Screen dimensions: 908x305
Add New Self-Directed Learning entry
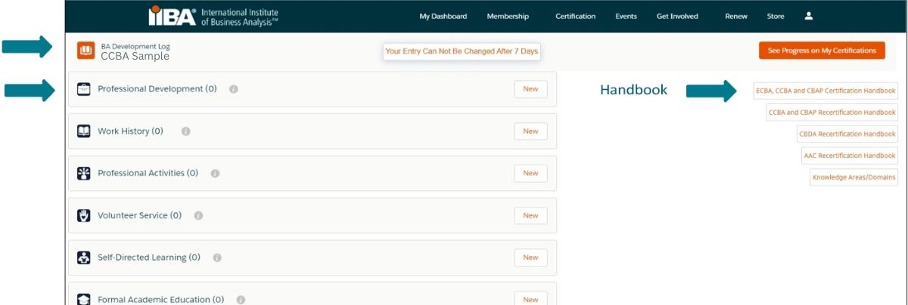pos(530,257)
